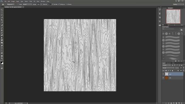Open layer blend mode Normal dropdown
The image size is (185, 104).
[168, 68]
